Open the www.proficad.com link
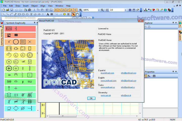 coord(108,81)
